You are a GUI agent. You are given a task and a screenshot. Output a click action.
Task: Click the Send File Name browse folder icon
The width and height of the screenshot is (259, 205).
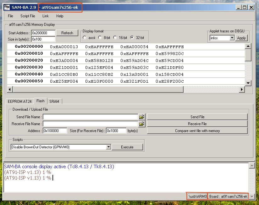pos(142,117)
